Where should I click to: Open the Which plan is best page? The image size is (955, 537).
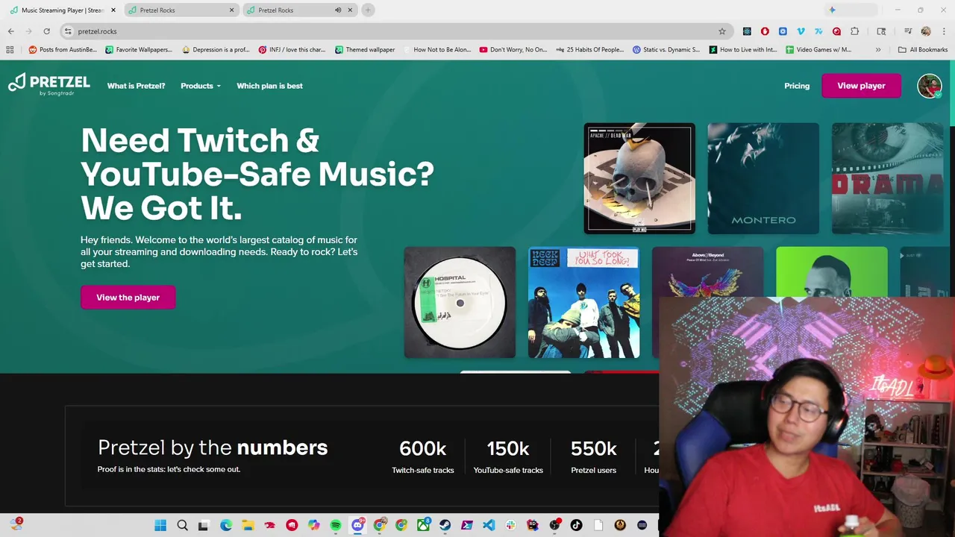click(269, 86)
